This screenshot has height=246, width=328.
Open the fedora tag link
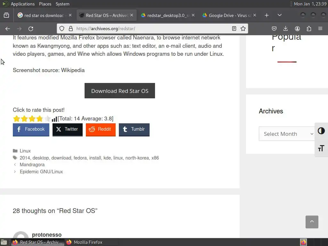tap(80, 158)
